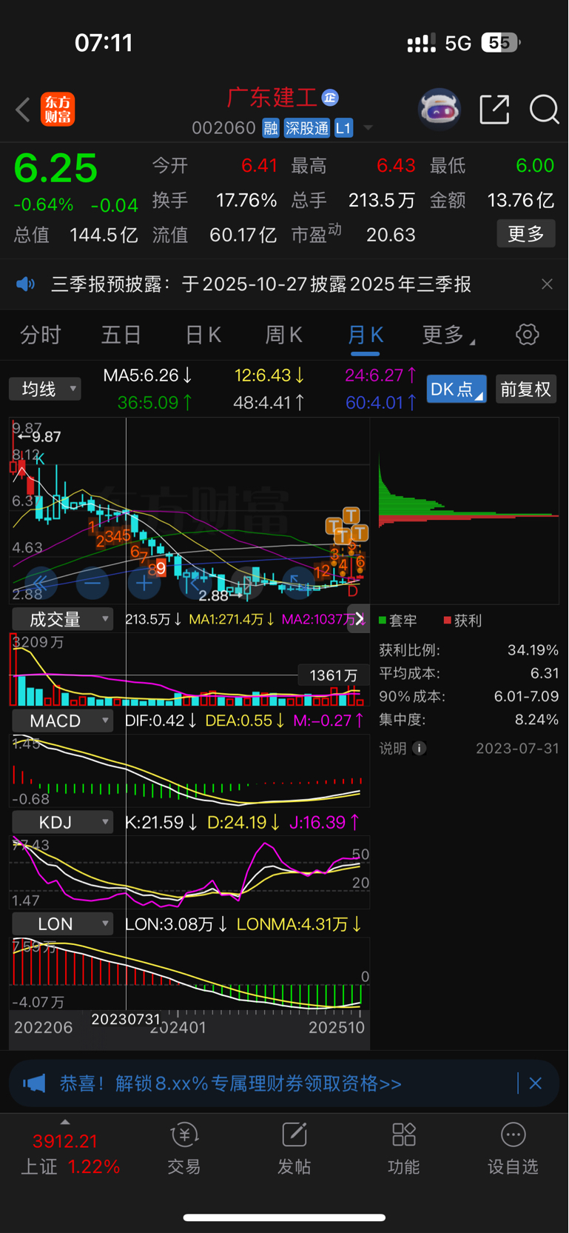This screenshot has width=569, height=1233.
Task: Expand the 上证 index bar
Action: coord(65,1123)
